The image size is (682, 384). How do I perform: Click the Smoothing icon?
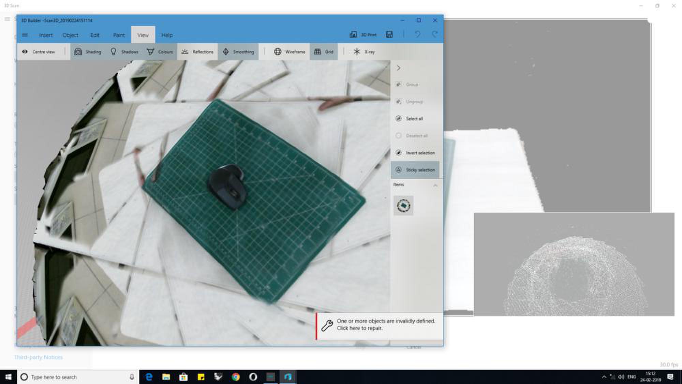point(226,52)
